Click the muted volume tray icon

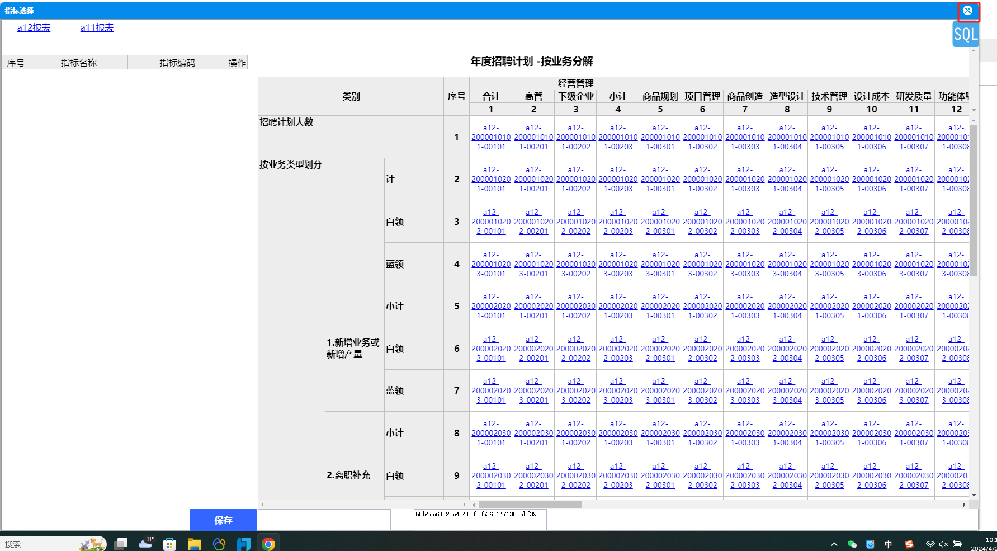click(943, 544)
